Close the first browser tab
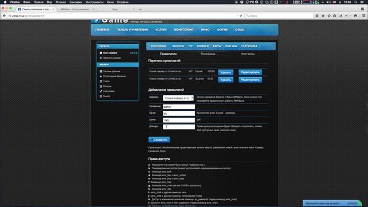368x207 pixels. [x=53, y=9]
